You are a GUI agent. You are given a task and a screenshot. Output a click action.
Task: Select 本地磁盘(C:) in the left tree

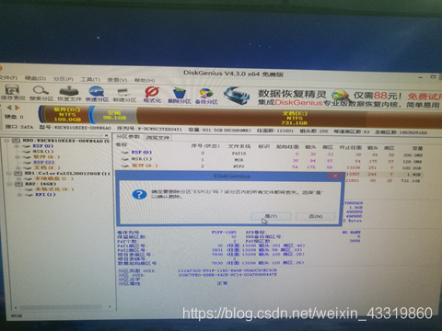[x=54, y=178]
